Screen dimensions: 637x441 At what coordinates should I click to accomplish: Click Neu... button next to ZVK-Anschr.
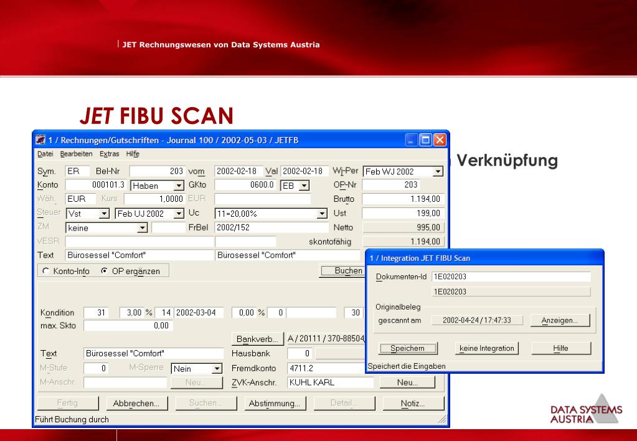pyautogui.click(x=407, y=382)
